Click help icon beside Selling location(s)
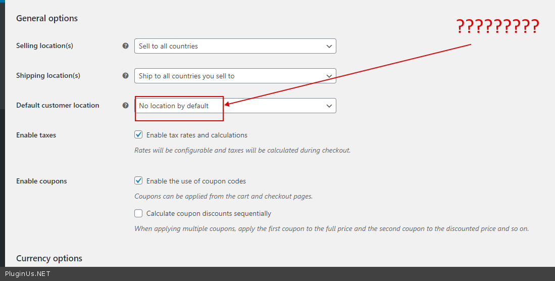Image resolution: width=555 pixels, height=281 pixels. coord(125,45)
